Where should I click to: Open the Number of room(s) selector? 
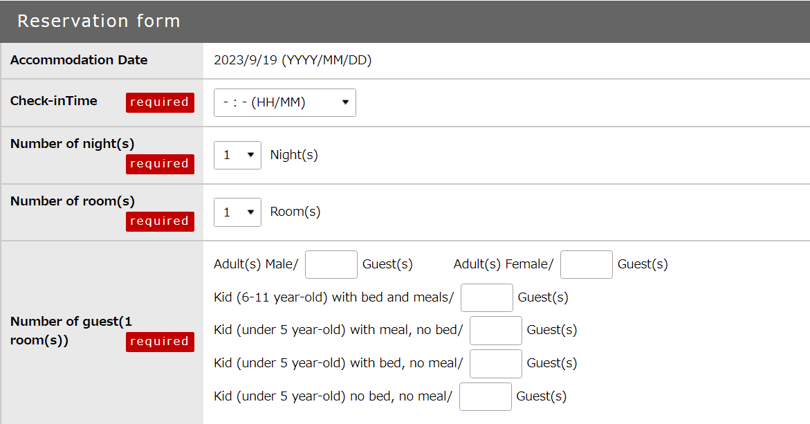click(x=237, y=212)
